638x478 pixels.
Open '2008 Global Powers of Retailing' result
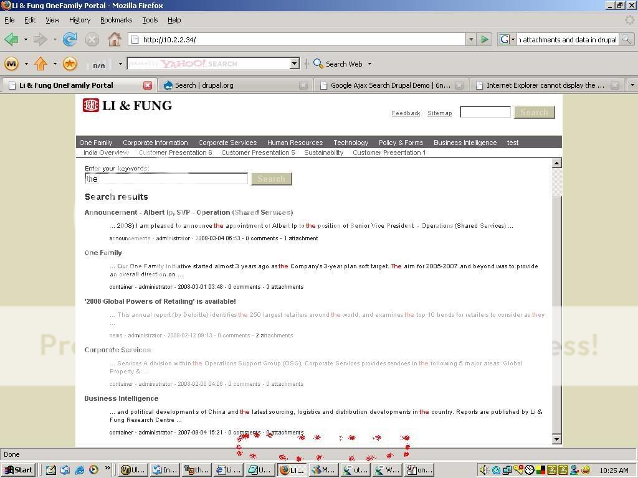click(x=160, y=301)
